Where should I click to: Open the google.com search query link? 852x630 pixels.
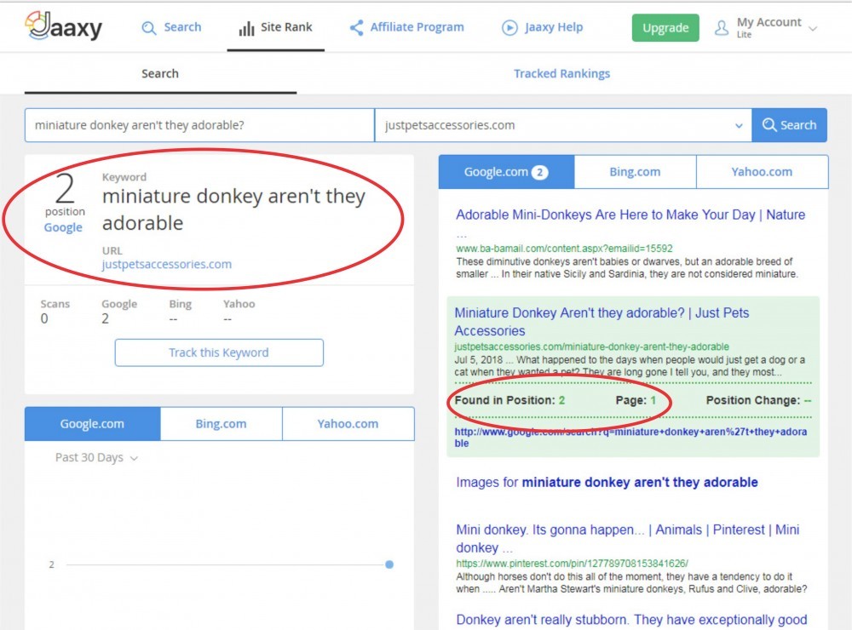tap(630, 438)
